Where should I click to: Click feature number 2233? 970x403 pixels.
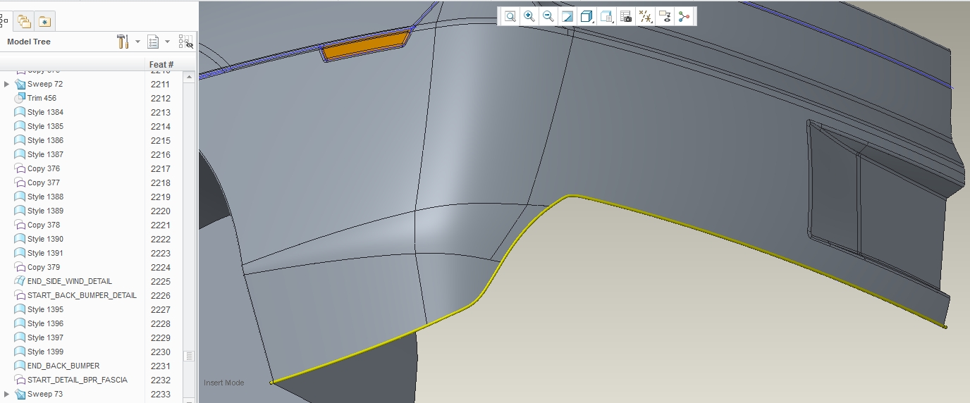click(161, 394)
